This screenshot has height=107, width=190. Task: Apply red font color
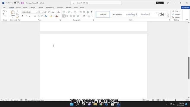coord(57,16)
